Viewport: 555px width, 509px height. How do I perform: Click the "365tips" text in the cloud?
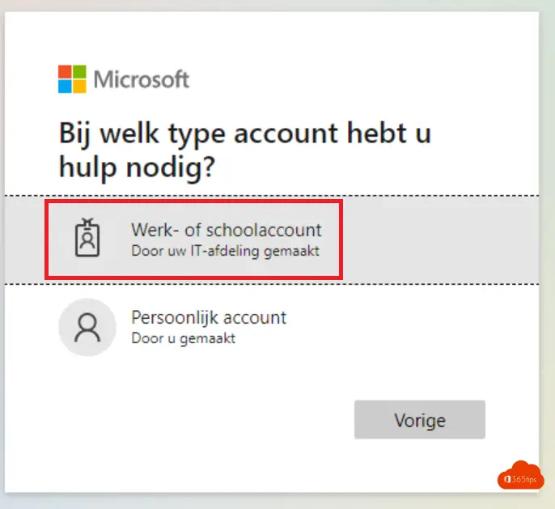(x=524, y=480)
